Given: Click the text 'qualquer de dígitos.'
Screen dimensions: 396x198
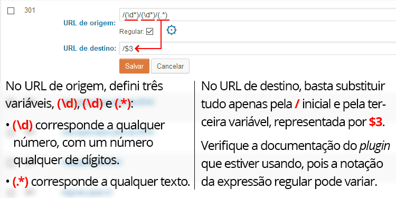Looking at the screenshot, I should (x=67, y=160).
